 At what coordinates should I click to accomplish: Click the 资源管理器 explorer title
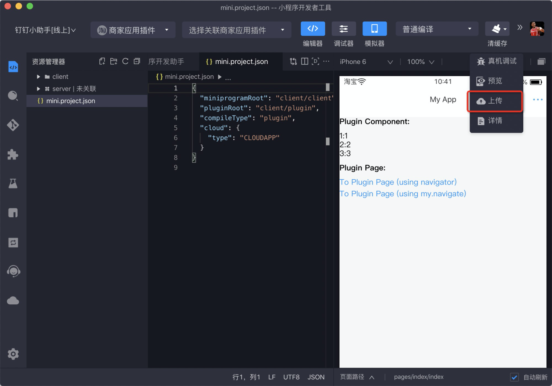coord(49,62)
